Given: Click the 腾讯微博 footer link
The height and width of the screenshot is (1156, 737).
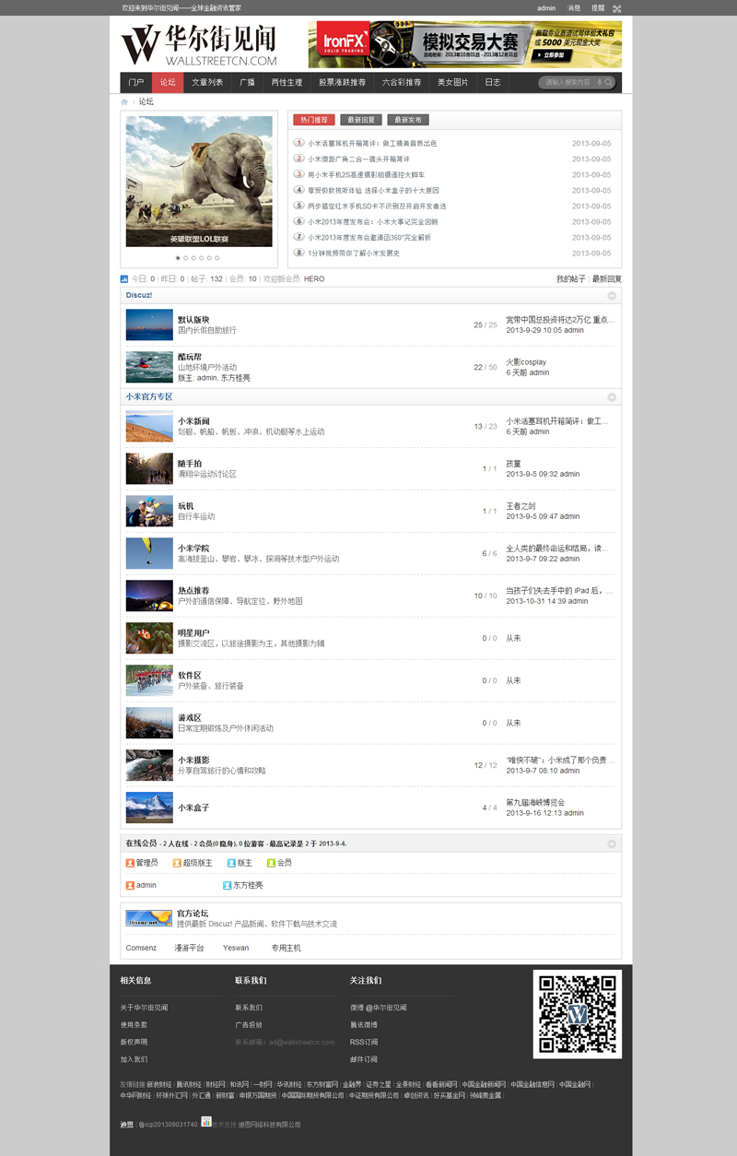Looking at the screenshot, I should pos(366,1025).
